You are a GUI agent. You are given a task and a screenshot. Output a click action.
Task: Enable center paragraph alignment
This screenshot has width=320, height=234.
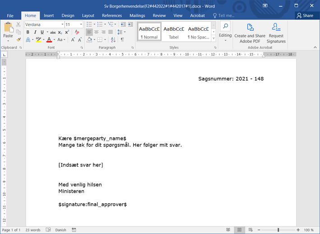pyautogui.click(x=96, y=32)
